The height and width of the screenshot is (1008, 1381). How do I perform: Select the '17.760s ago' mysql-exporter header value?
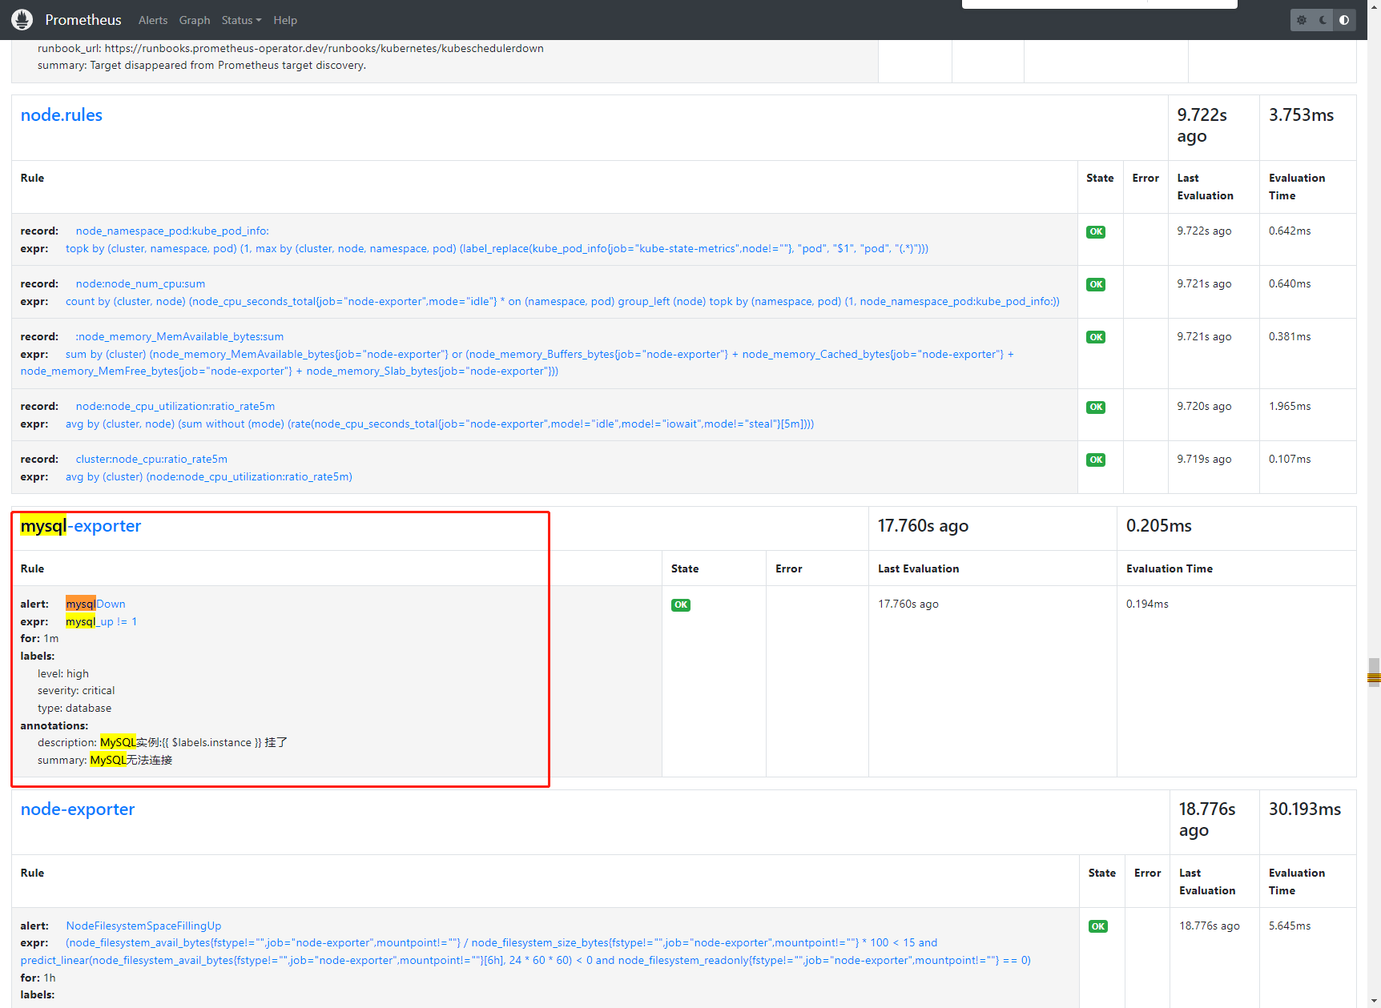click(x=923, y=526)
